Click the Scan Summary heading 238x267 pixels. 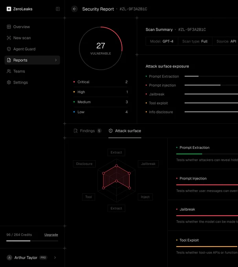(x=159, y=29)
